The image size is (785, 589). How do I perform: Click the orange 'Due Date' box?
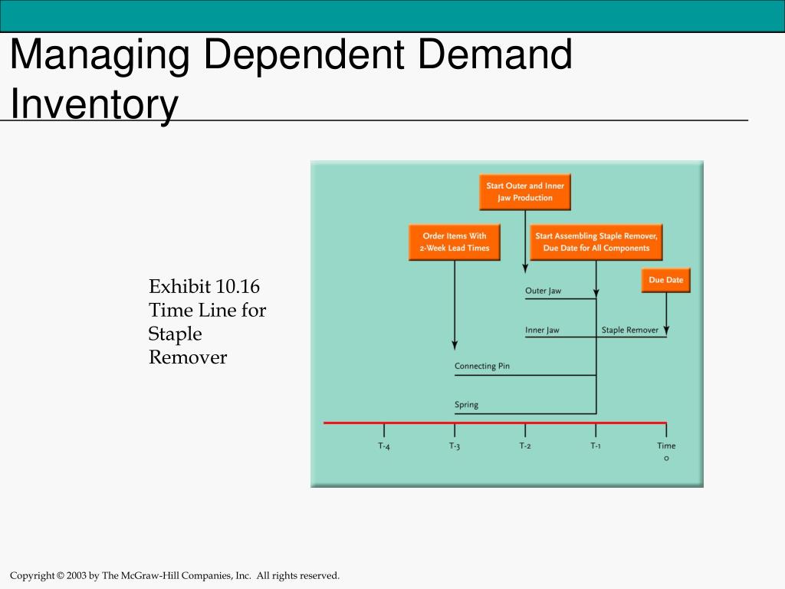pyautogui.click(x=666, y=280)
